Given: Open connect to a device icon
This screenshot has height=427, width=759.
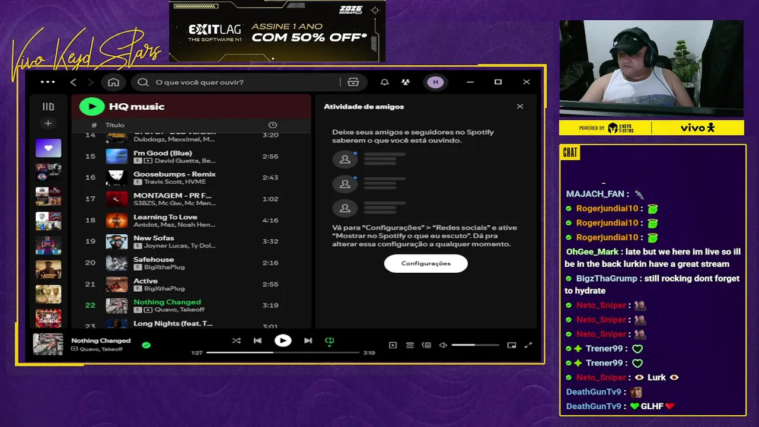Looking at the screenshot, I should pos(426,345).
